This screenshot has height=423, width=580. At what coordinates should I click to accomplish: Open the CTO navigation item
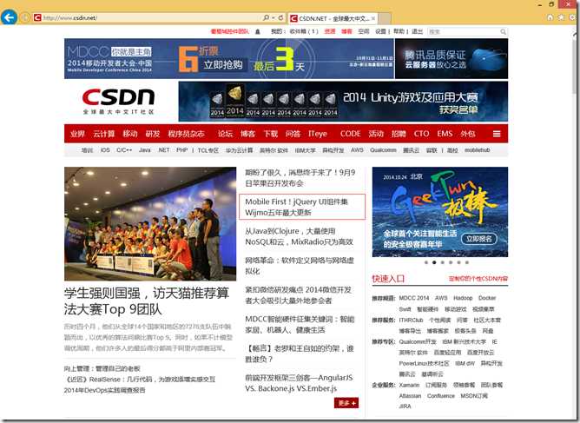(422, 134)
